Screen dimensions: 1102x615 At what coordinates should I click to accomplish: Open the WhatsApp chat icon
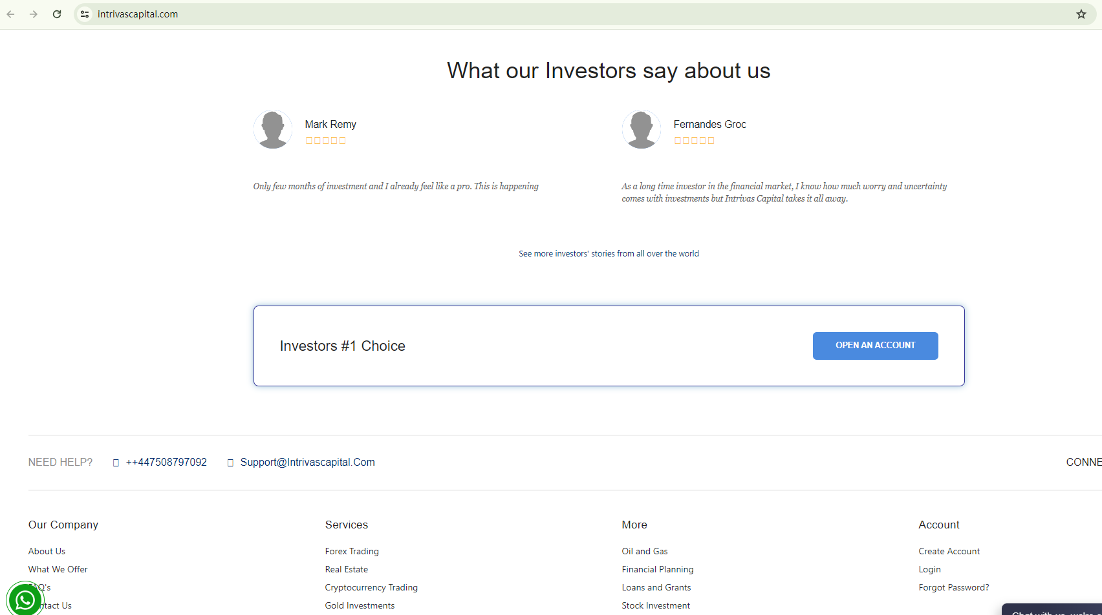click(25, 600)
